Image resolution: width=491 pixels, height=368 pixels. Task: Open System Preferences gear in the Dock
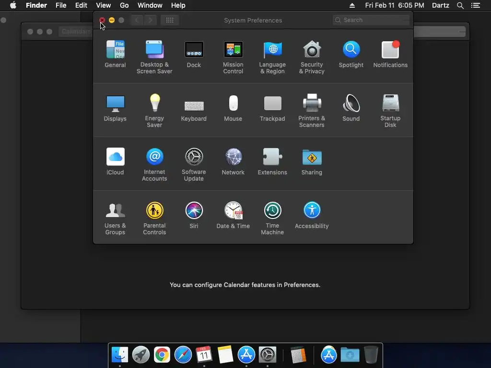(x=268, y=355)
